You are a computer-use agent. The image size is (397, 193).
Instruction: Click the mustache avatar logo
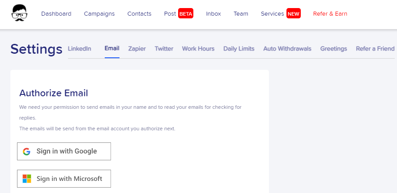tap(20, 13)
